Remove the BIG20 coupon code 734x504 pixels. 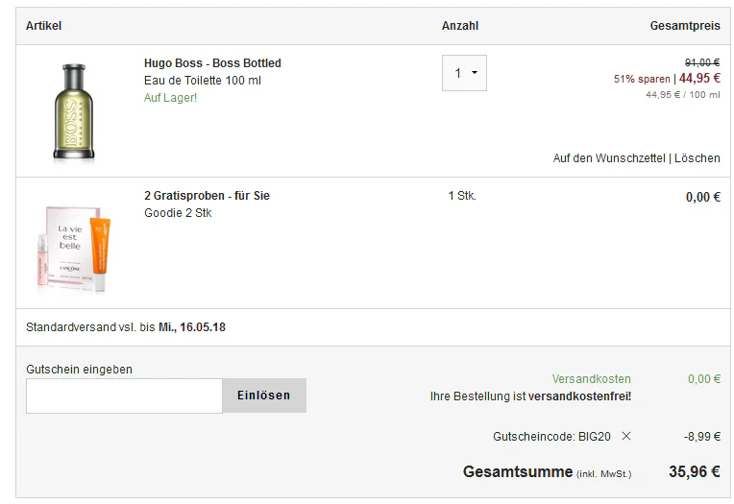pyautogui.click(x=626, y=436)
